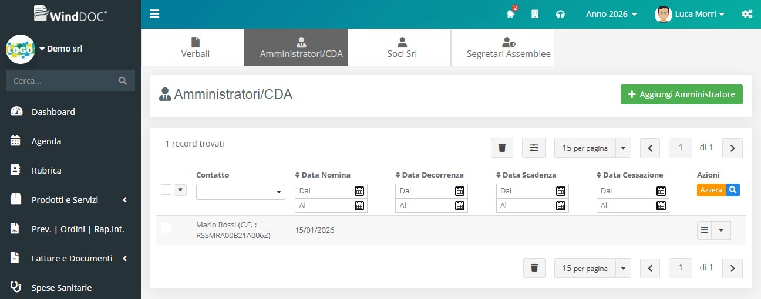Expand the Anno 2026 year dropdown

coord(611,14)
